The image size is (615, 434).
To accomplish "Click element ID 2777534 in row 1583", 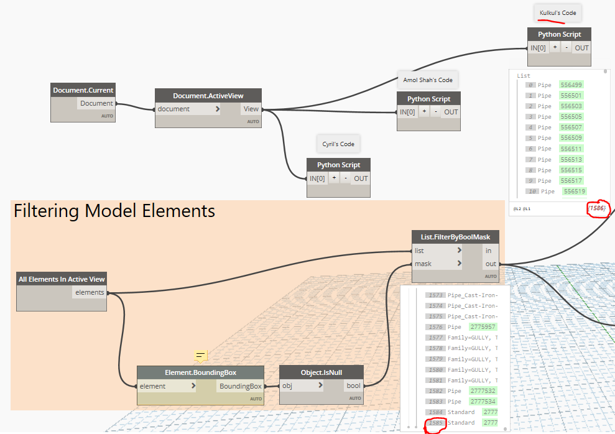I will 483,401.
